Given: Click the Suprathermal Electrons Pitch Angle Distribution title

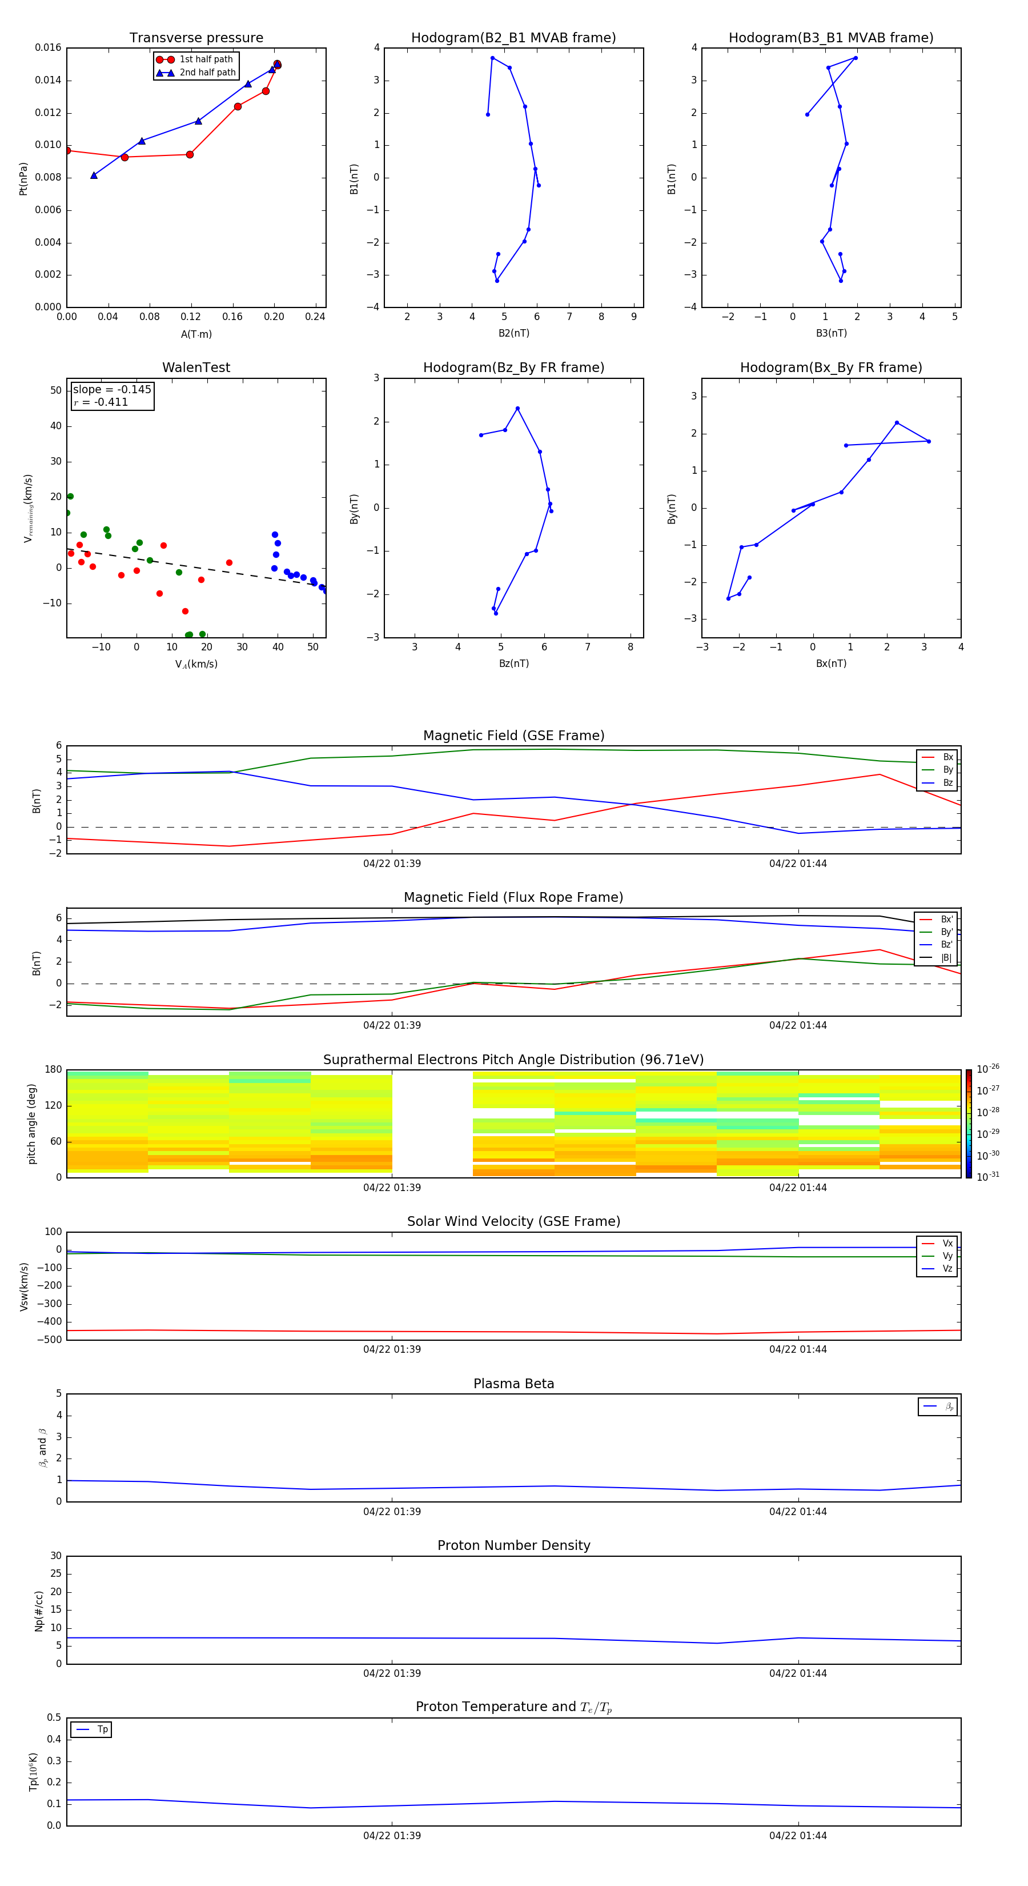Looking at the screenshot, I should click(513, 1060).
